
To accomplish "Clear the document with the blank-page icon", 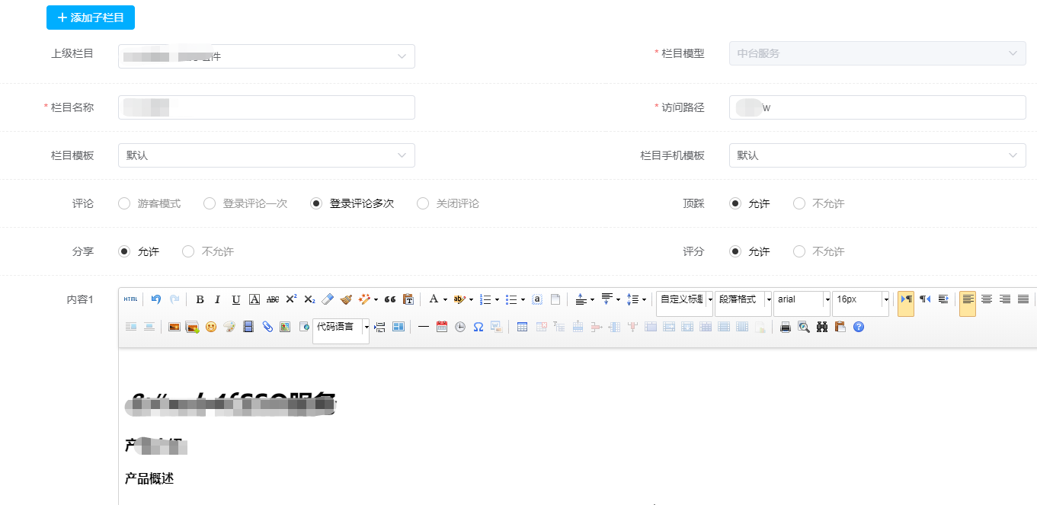I will [555, 299].
